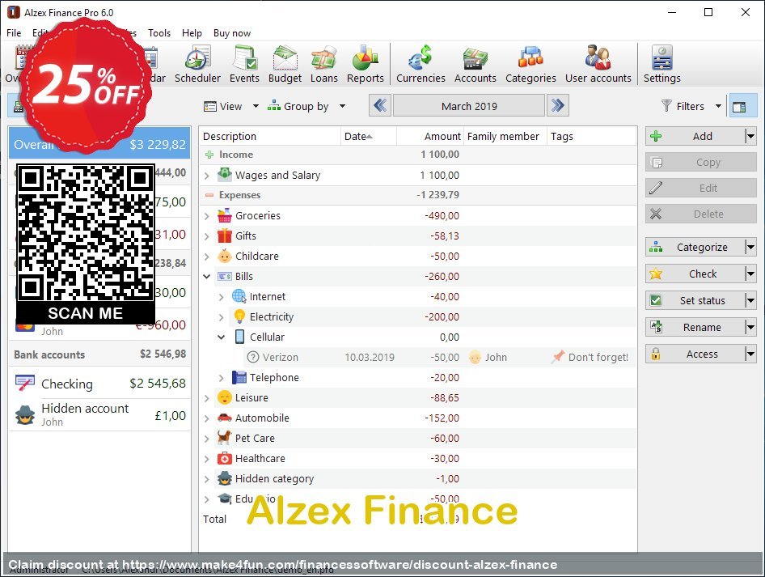
Task: Collapse the Cellular subcategory
Action: 221,337
